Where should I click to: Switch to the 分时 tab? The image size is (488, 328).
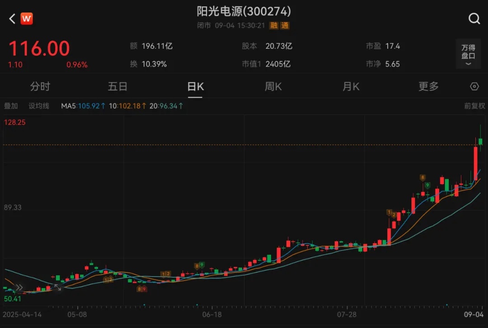pyautogui.click(x=40, y=87)
